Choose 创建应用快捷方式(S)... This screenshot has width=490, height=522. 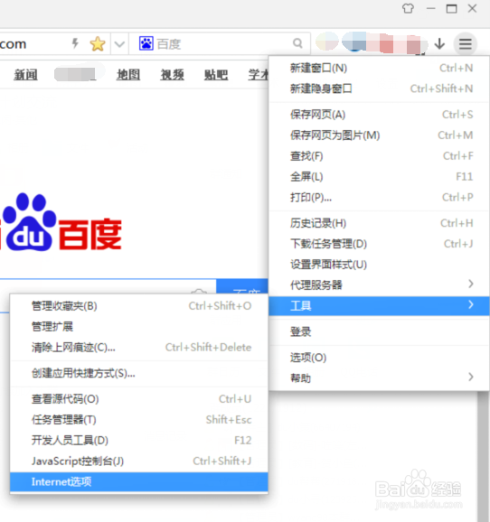pyautogui.click(x=139, y=373)
